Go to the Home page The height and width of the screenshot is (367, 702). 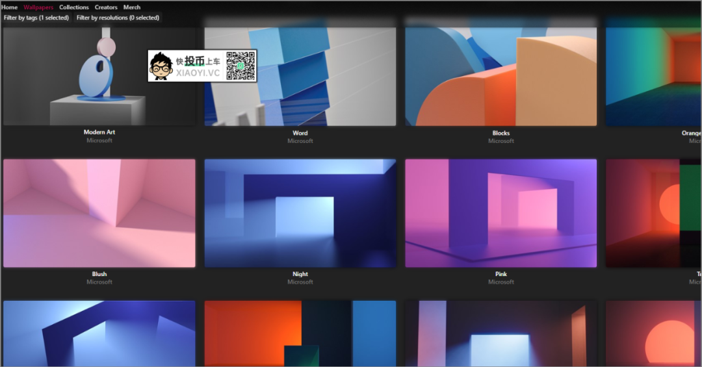9,7
